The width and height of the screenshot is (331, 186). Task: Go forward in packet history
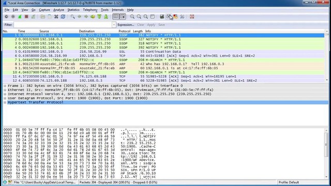click(x=86, y=17)
